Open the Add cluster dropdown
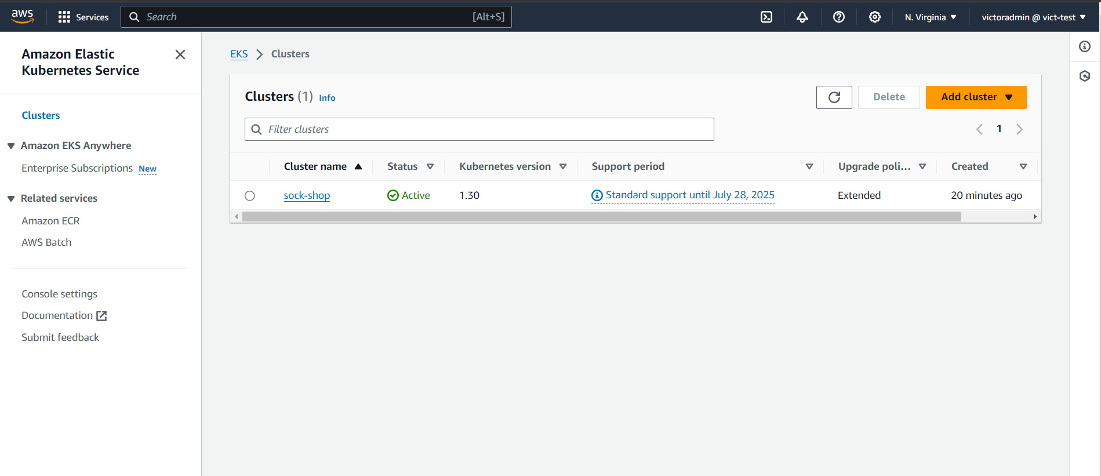The image size is (1101, 476). 976,97
